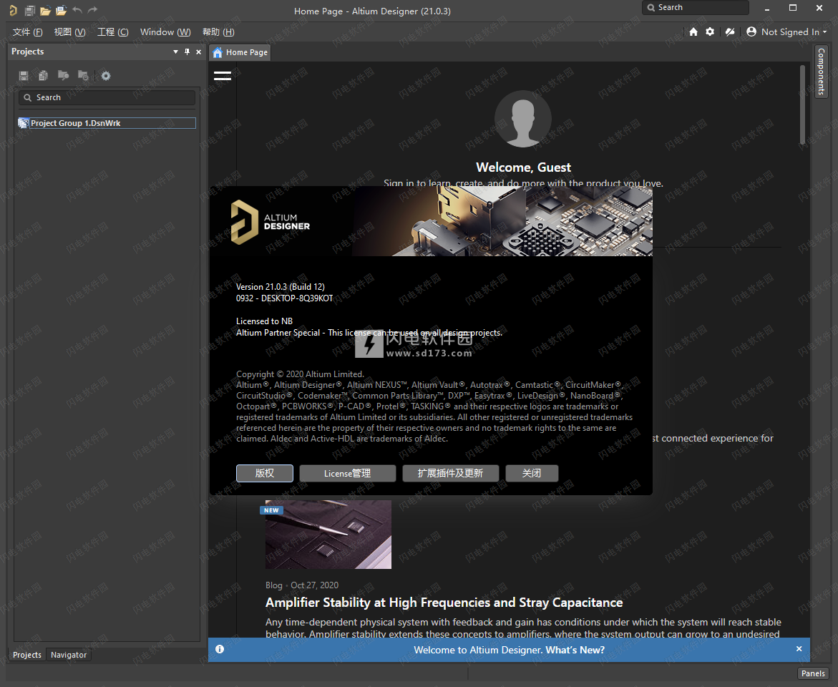838x687 pixels.
Task: Click the Altium Designer logo icon in title bar
Action: coord(14,9)
